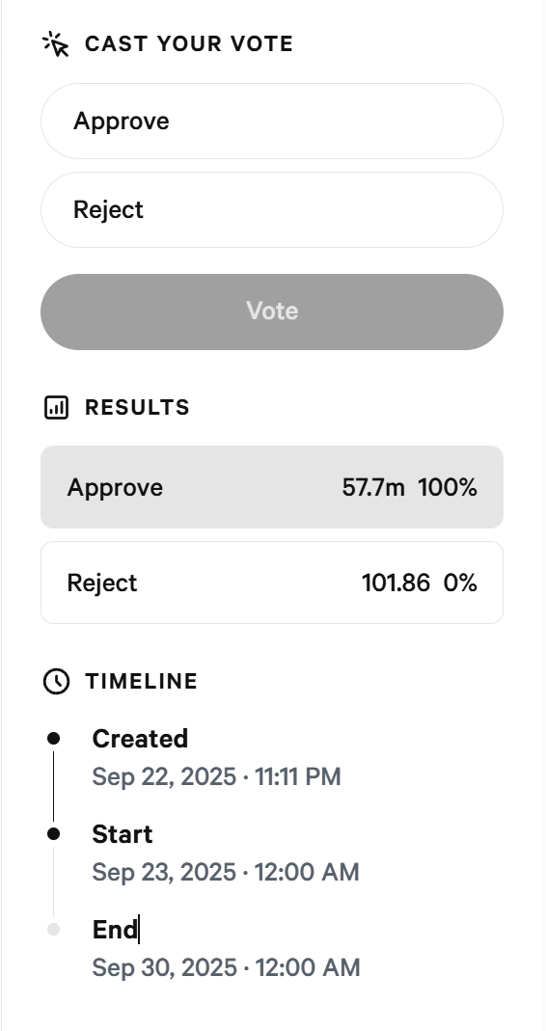The width and height of the screenshot is (546, 1031).
Task: Select the Approve vote option
Action: coord(272,121)
